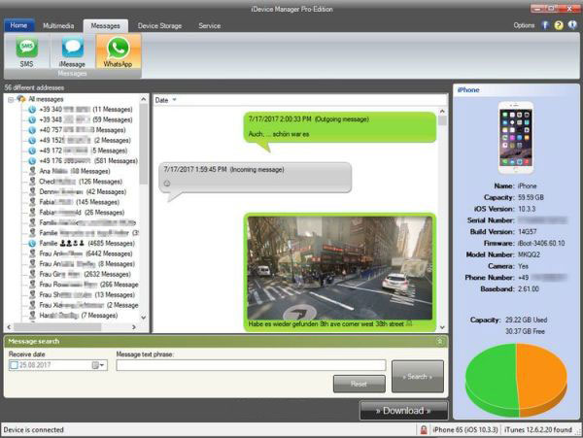The height and width of the screenshot is (438, 583).
Task: Collapse the All messages tree node
Action: click(11, 99)
